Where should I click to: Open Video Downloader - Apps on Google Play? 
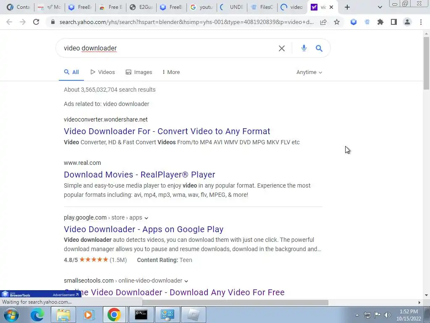point(144,229)
